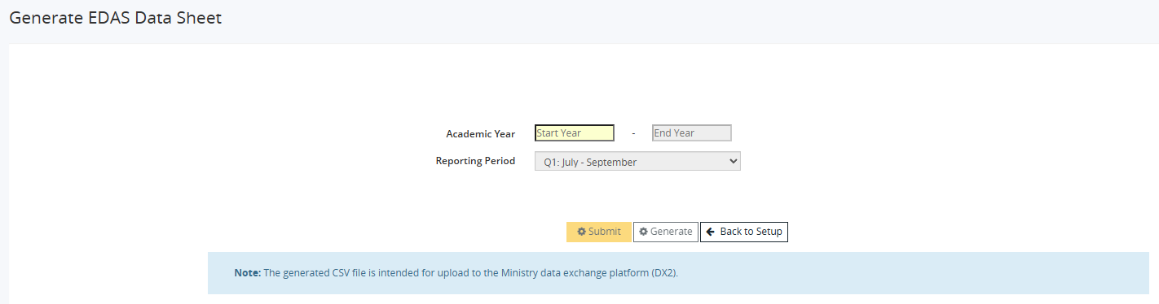Screen dimensions: 1159x304
Task: Click the gear icon on Submit
Action: tap(581, 232)
